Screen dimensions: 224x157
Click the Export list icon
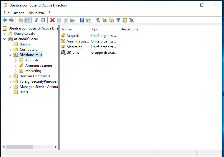73,20
